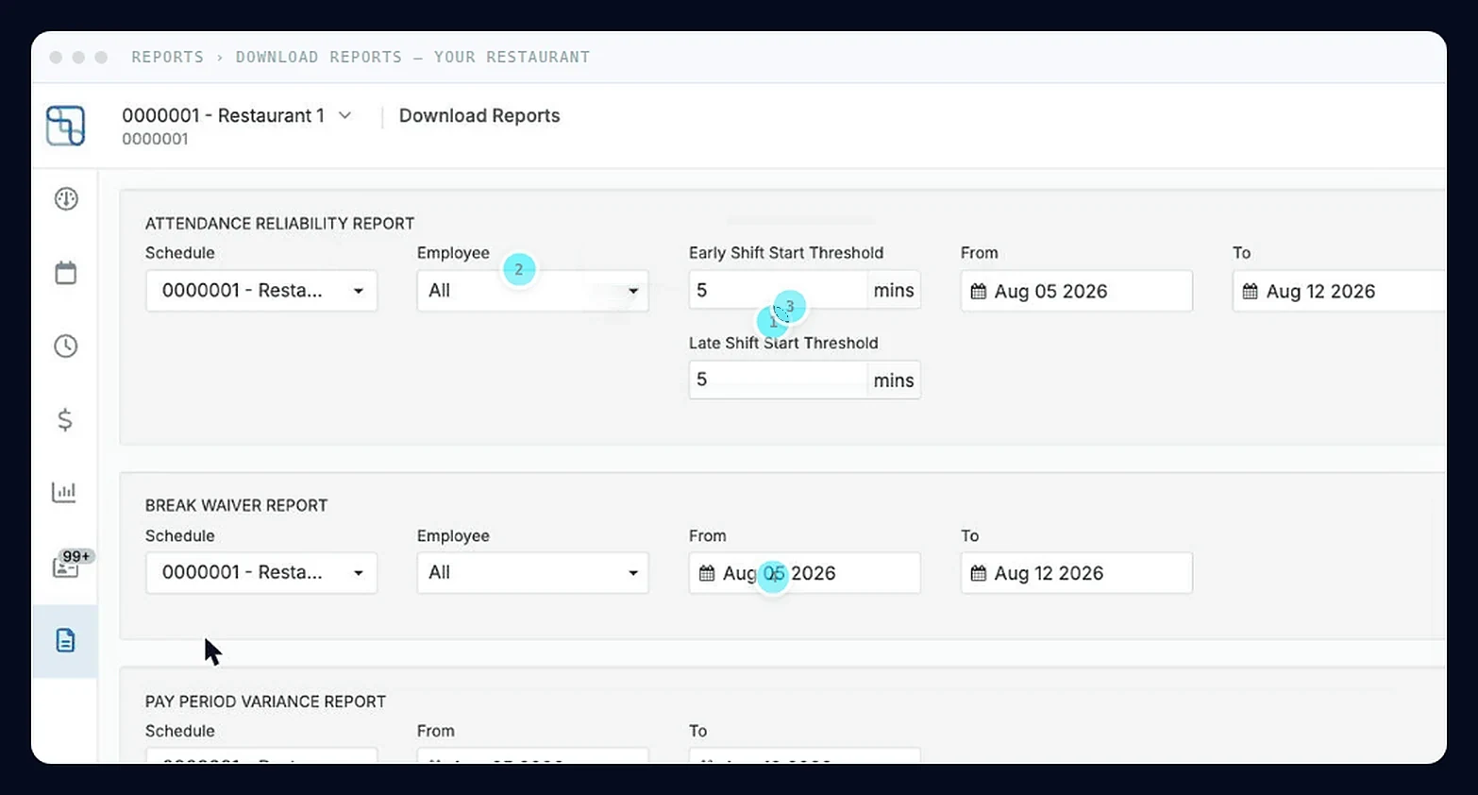This screenshot has height=795, width=1478.
Task: Click calendar icon in Break Waiver From date
Action: 707,573
